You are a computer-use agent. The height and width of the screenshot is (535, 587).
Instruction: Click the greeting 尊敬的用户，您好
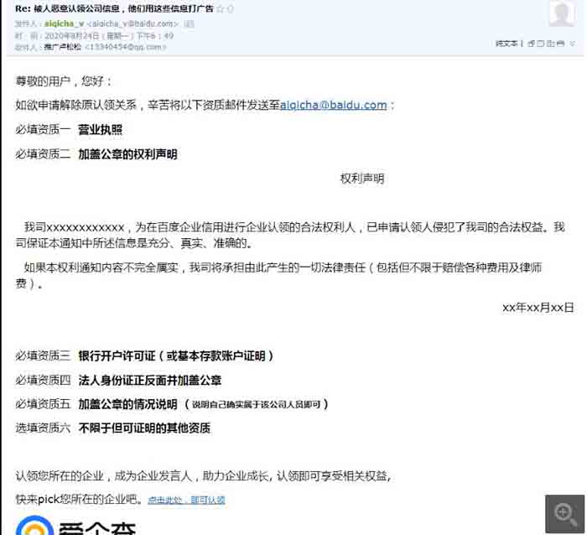click(63, 81)
